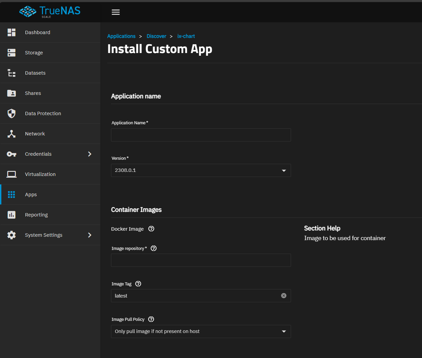Open Image Pull Policy help icon
The height and width of the screenshot is (358, 422).
(x=151, y=319)
